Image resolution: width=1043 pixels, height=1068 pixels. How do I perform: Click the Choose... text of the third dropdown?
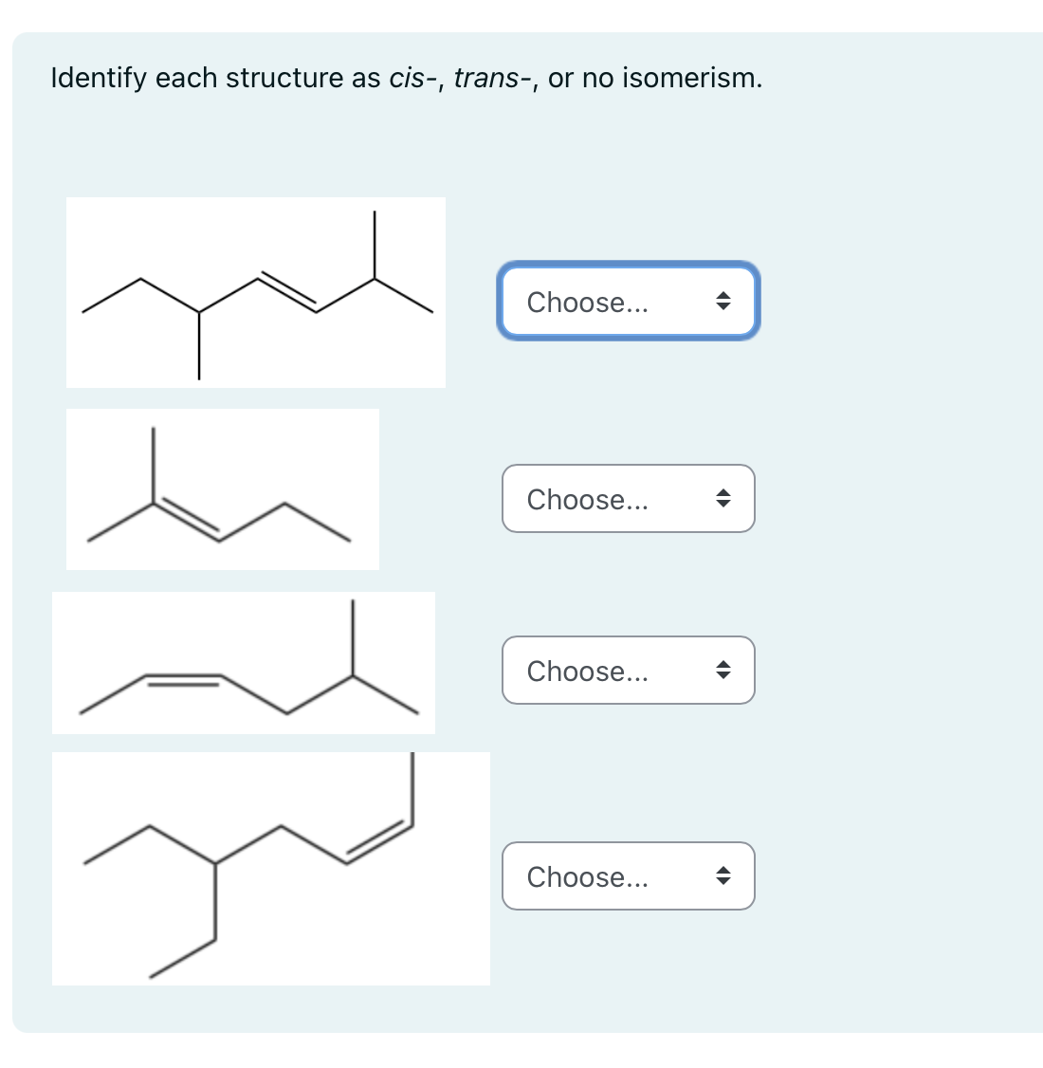(x=588, y=671)
